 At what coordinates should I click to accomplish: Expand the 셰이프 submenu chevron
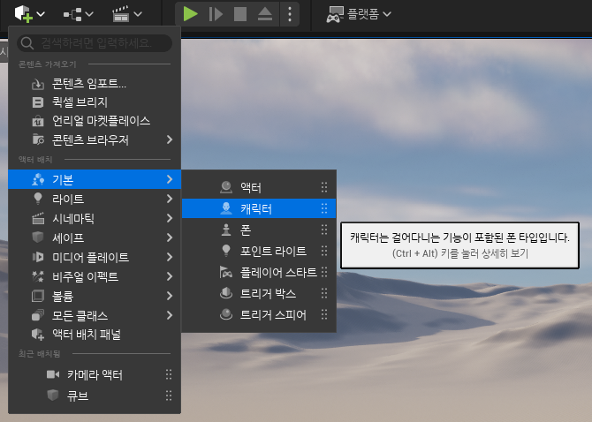pos(170,237)
